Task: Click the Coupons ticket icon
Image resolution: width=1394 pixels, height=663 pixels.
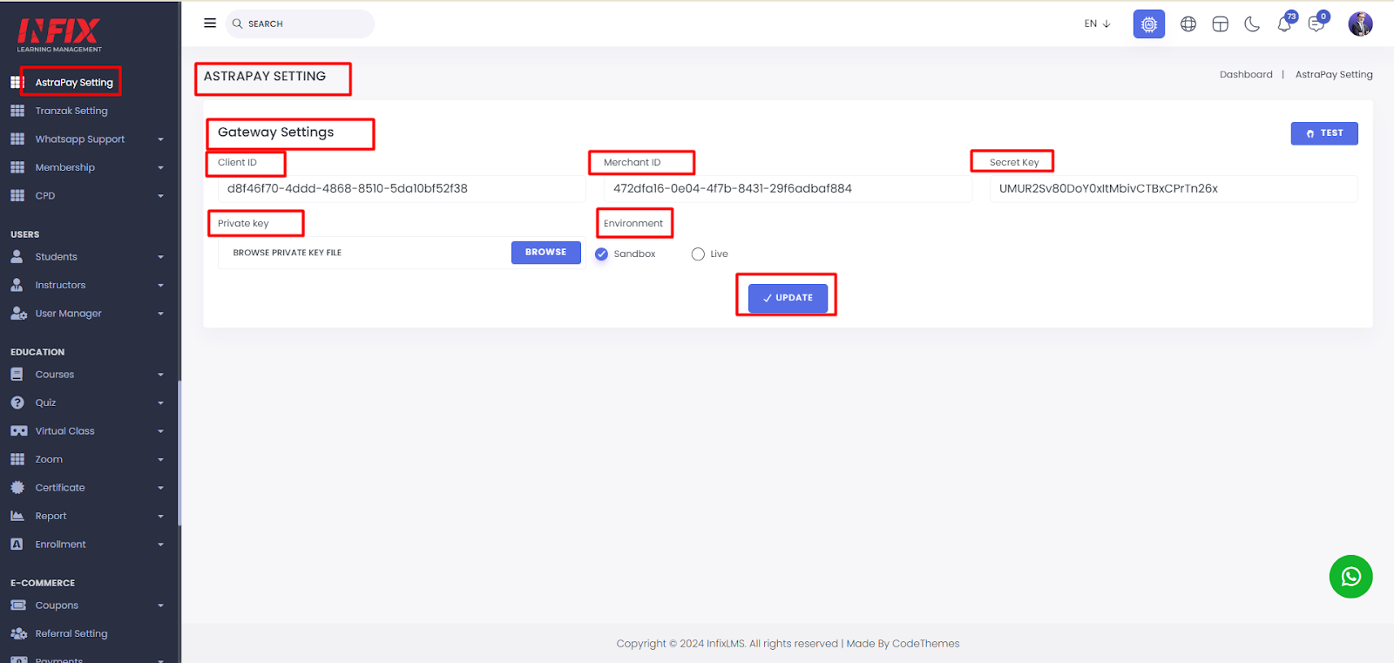Action: [18, 605]
